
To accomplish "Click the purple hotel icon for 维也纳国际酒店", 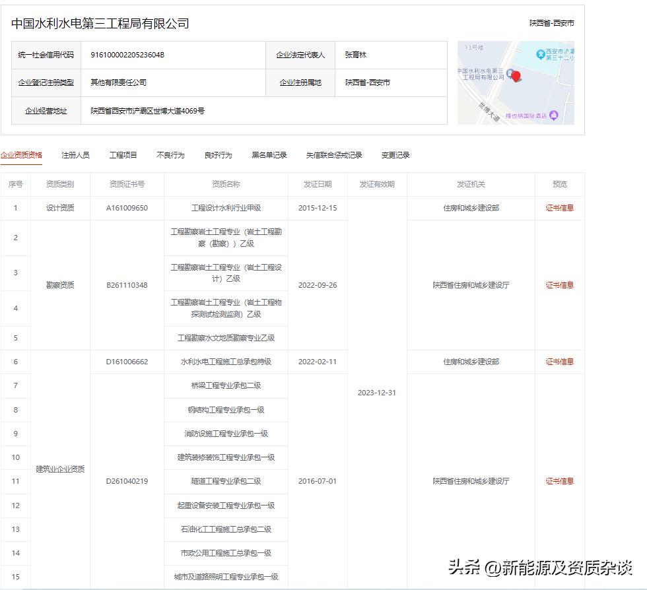I will tap(553, 115).
